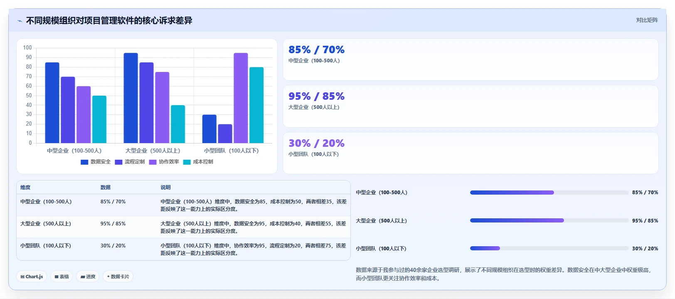Click the 小型团队 流程定制 bar at 20
This screenshot has height=299, width=675.
[x=225, y=134]
